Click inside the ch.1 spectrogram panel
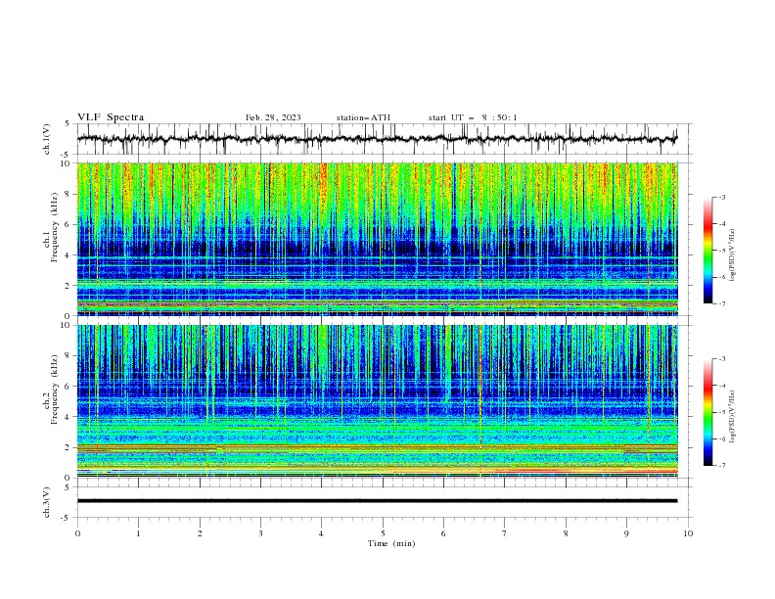The height and width of the screenshot is (599, 775). point(378,239)
